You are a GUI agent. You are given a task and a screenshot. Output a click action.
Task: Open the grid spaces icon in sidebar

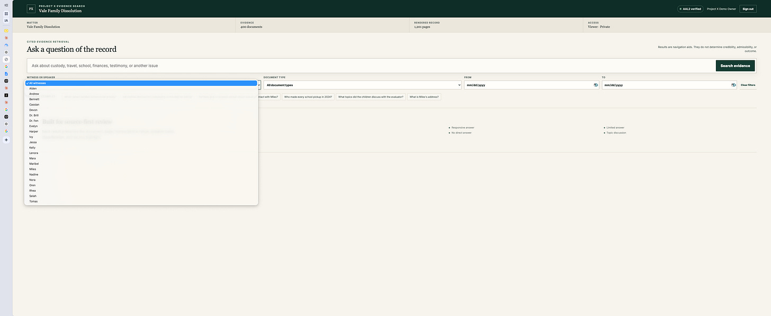coord(6,13)
